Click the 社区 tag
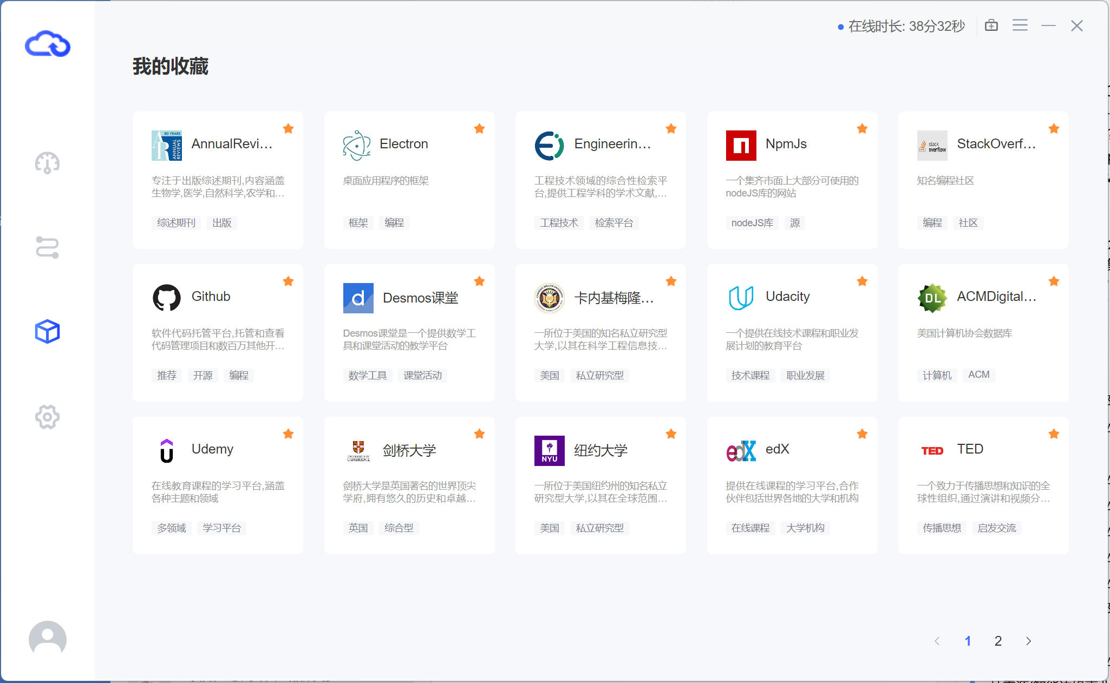Image resolution: width=1110 pixels, height=683 pixels. 968,222
